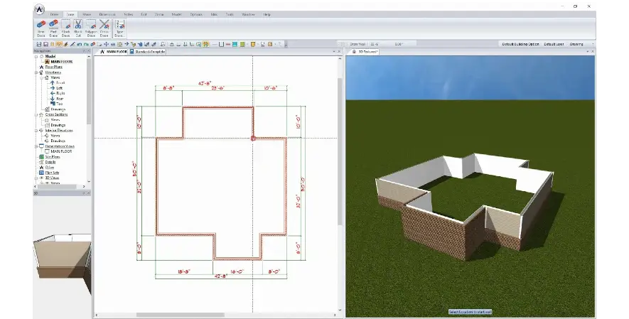This screenshot has width=629, height=319.
Task: Collapse the Presentation Views tree node
Action: click(36, 146)
